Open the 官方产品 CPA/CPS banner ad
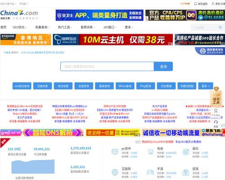Screen dimensions: 225x180 (185, 15)
